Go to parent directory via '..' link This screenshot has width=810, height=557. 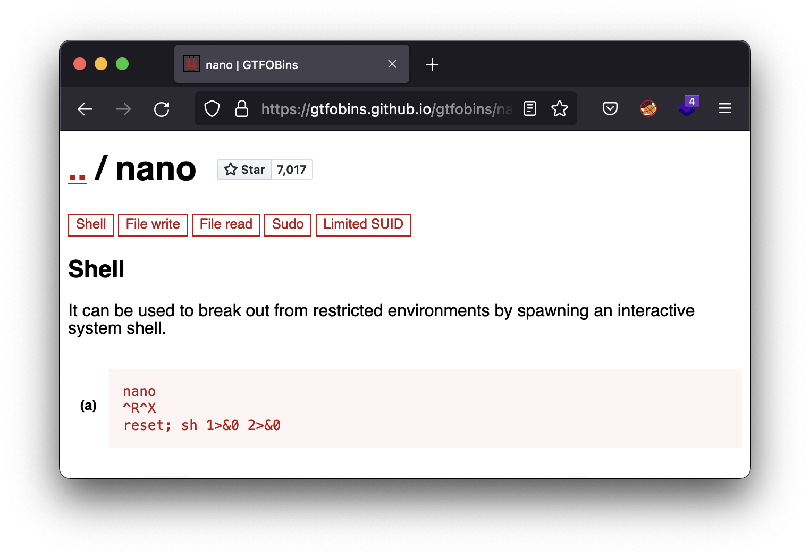78,176
